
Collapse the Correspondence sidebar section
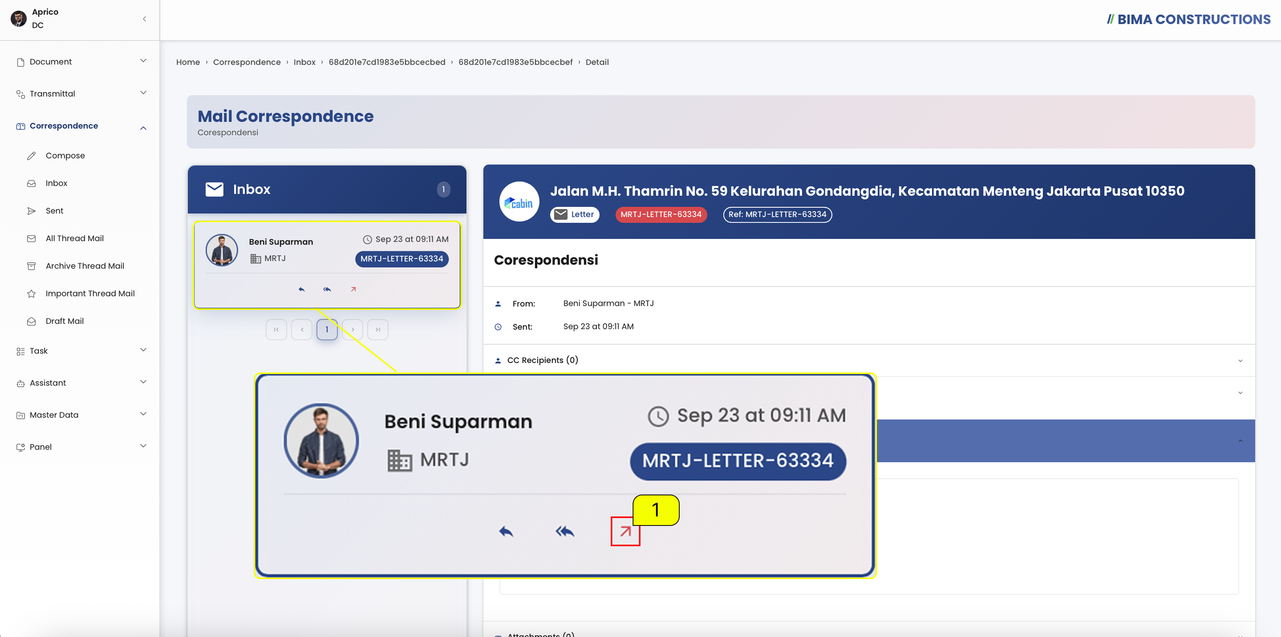tap(81, 126)
